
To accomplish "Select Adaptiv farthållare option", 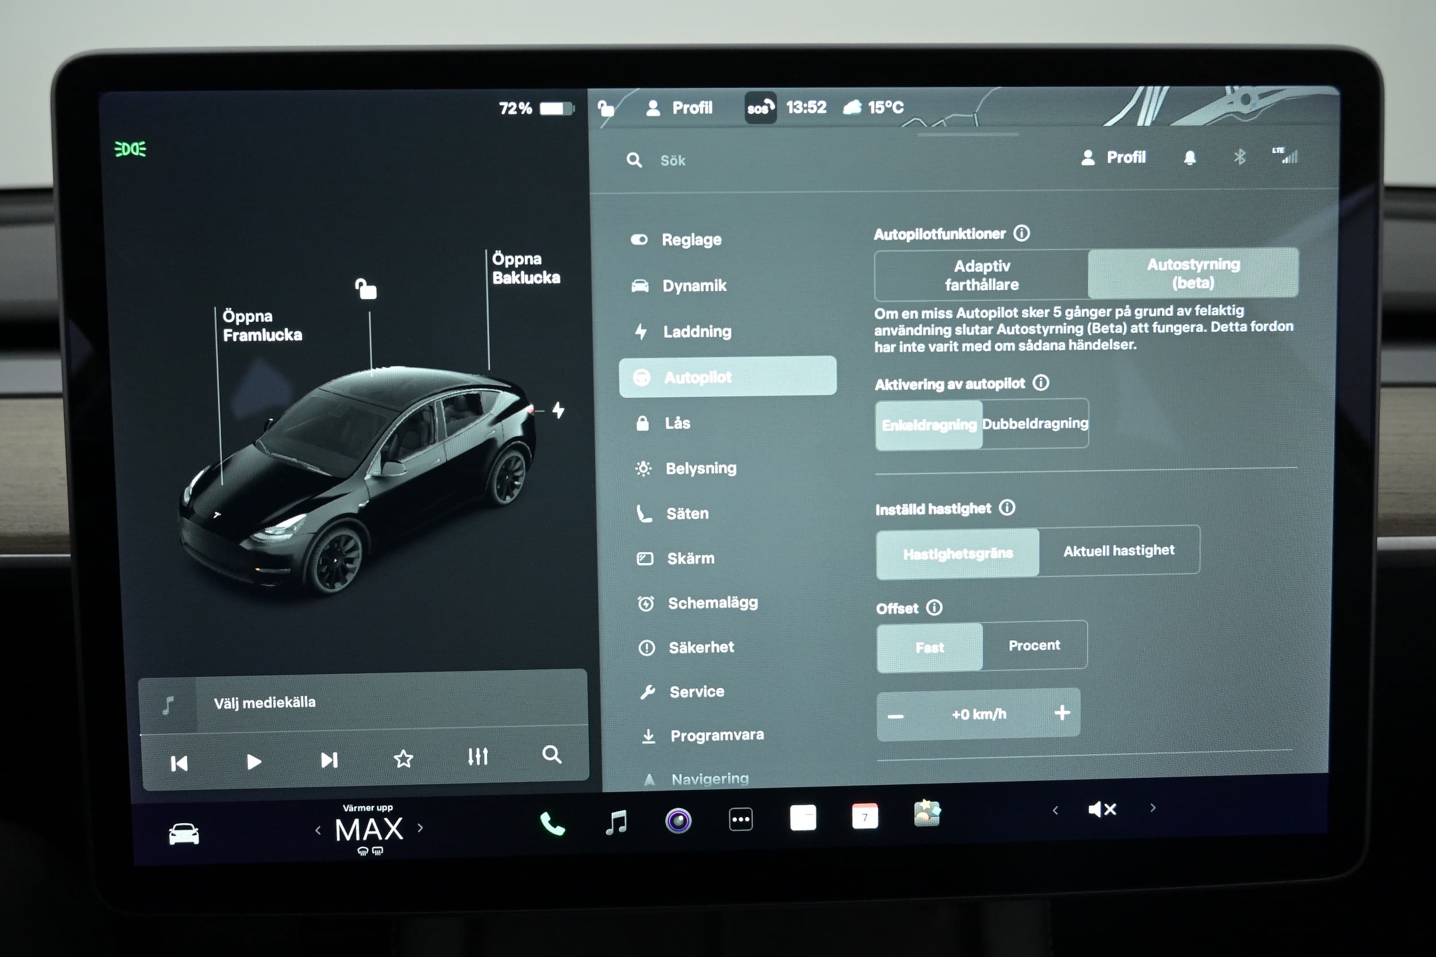I will tap(981, 275).
